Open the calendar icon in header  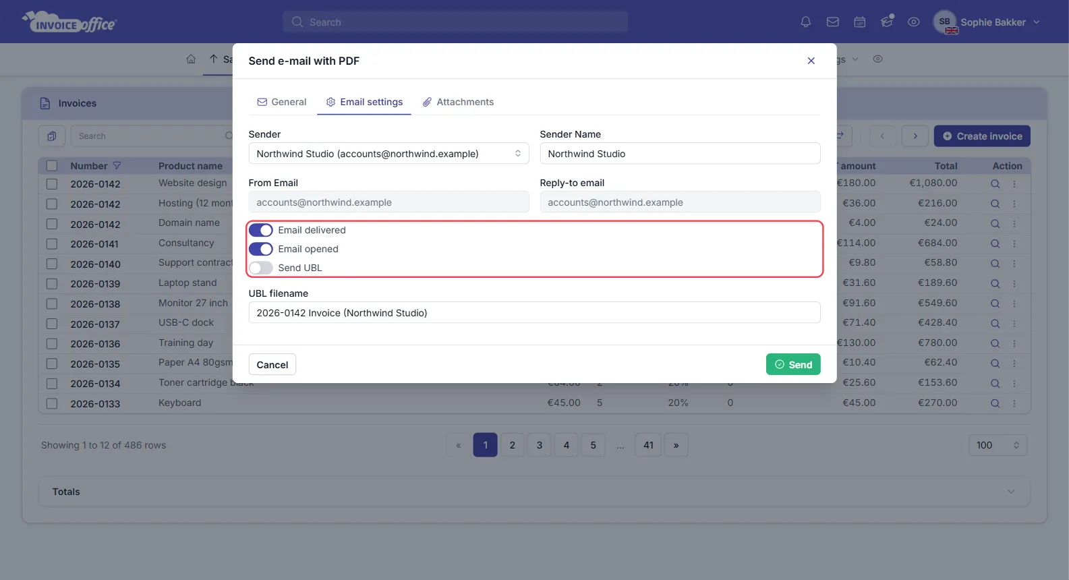point(860,22)
